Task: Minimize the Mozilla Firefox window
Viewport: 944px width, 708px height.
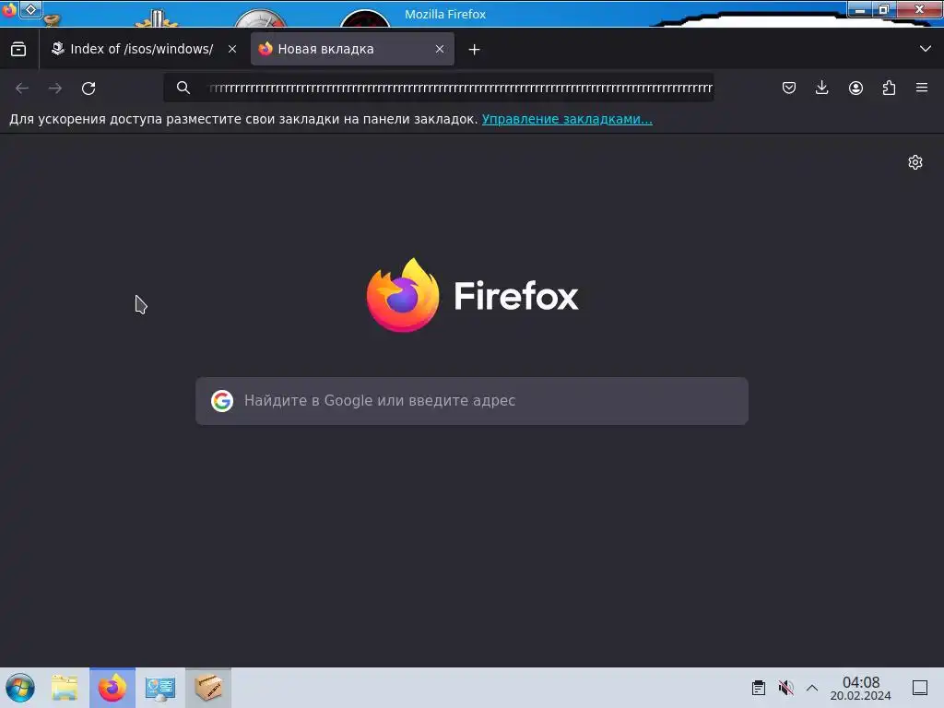Action: point(860,9)
